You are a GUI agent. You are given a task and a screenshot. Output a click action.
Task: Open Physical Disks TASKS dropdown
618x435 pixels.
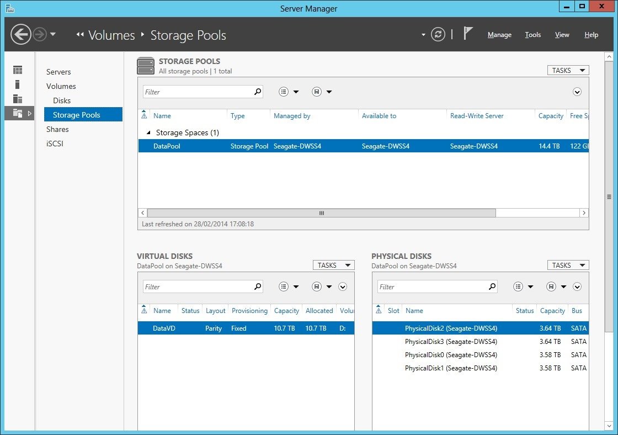pyautogui.click(x=568, y=265)
